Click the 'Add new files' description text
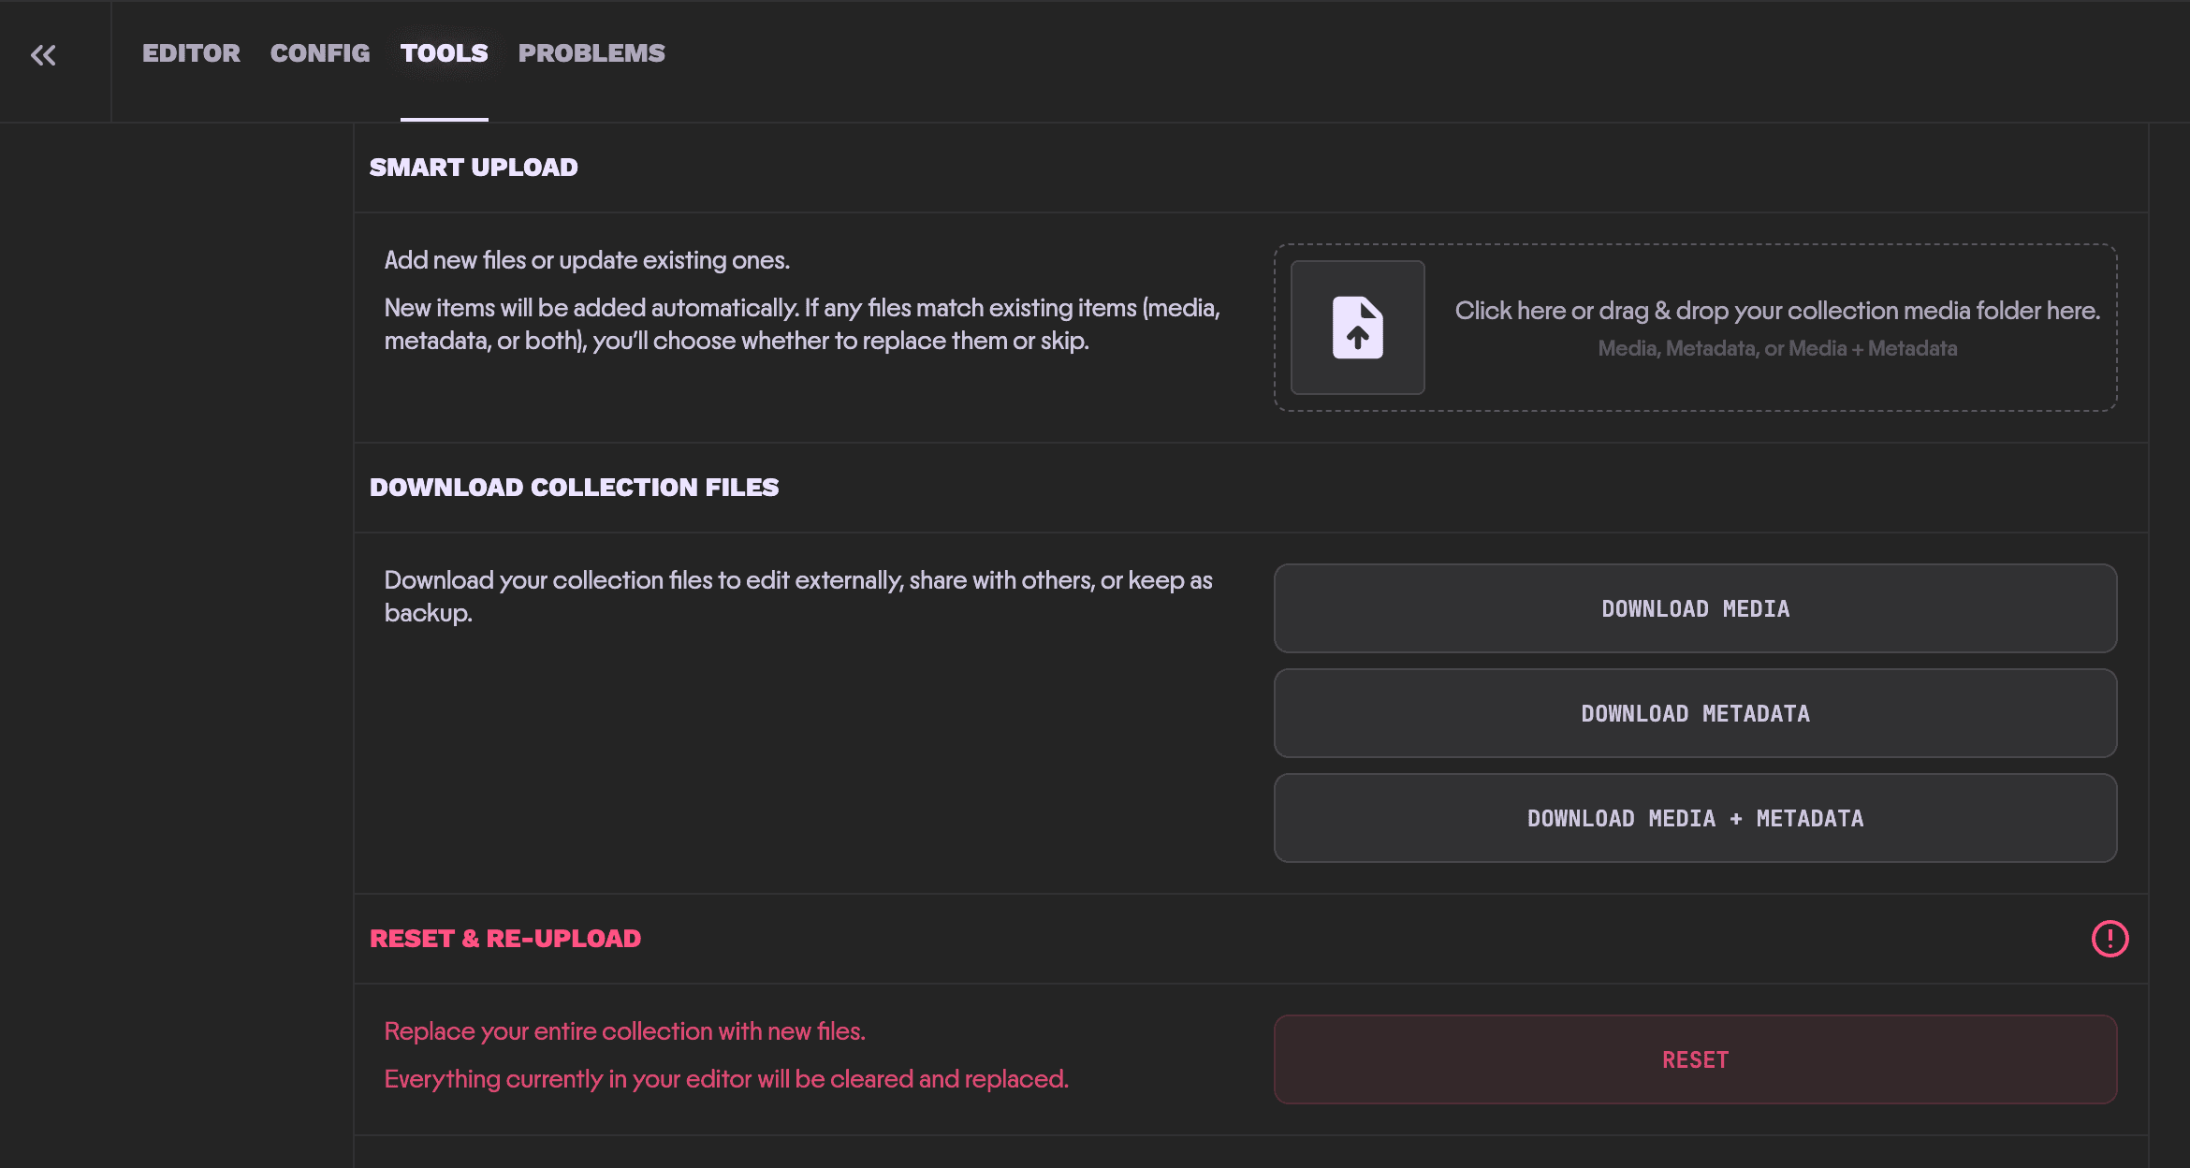 click(587, 259)
